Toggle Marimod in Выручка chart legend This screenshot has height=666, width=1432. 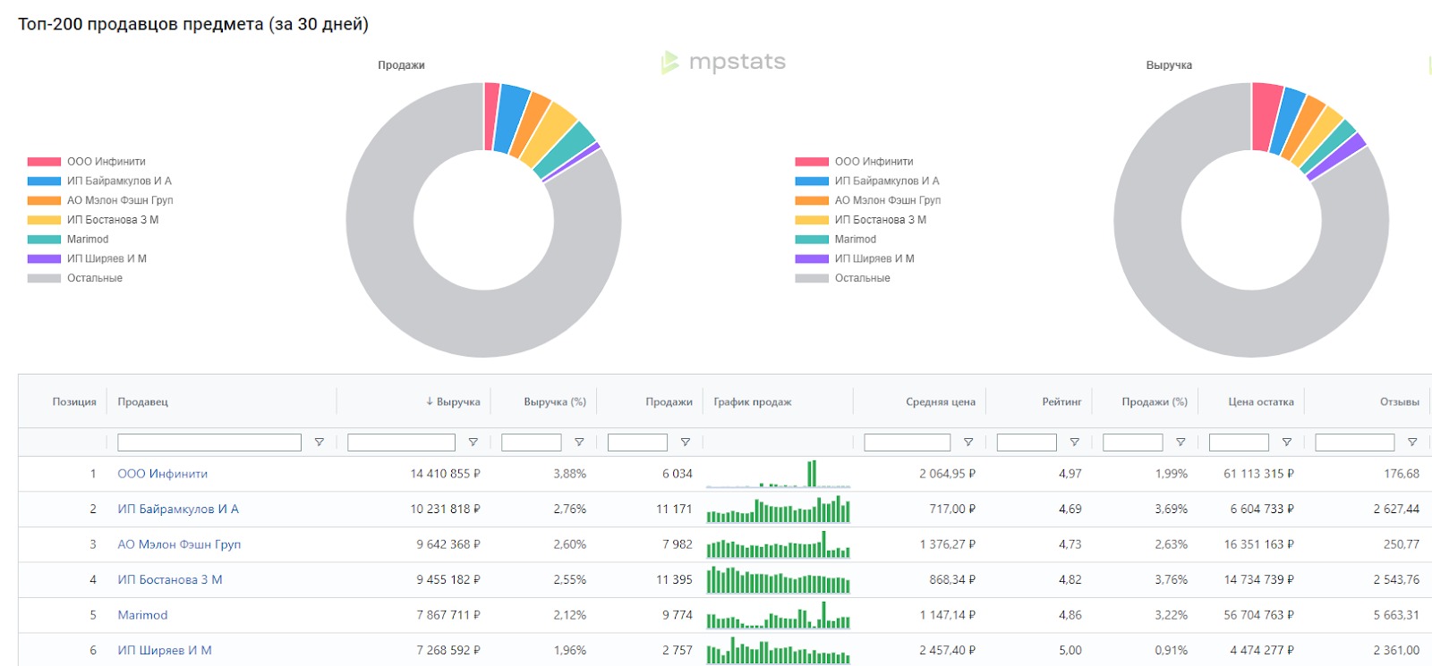click(836, 240)
